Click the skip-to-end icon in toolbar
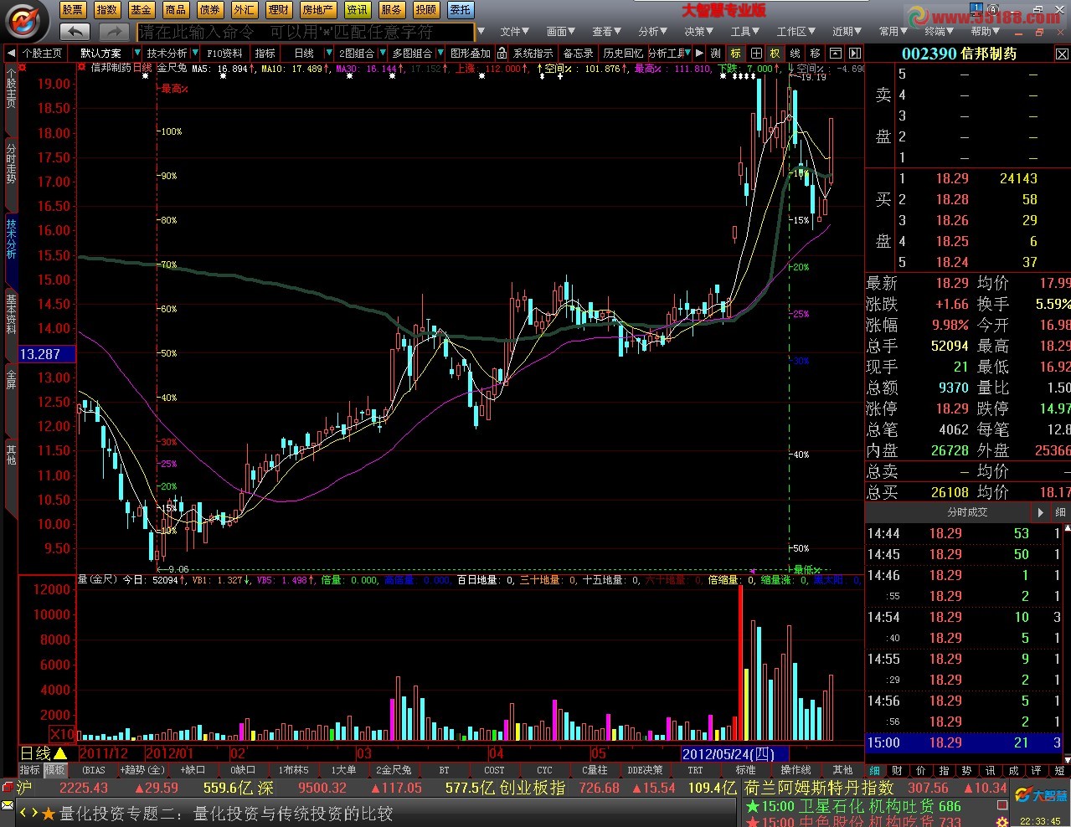 854,53
